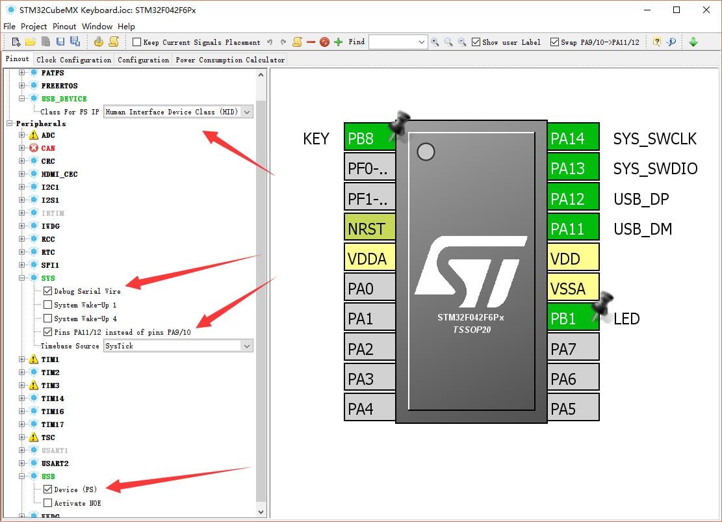Open the File menu
722x522 pixels.
[9, 26]
